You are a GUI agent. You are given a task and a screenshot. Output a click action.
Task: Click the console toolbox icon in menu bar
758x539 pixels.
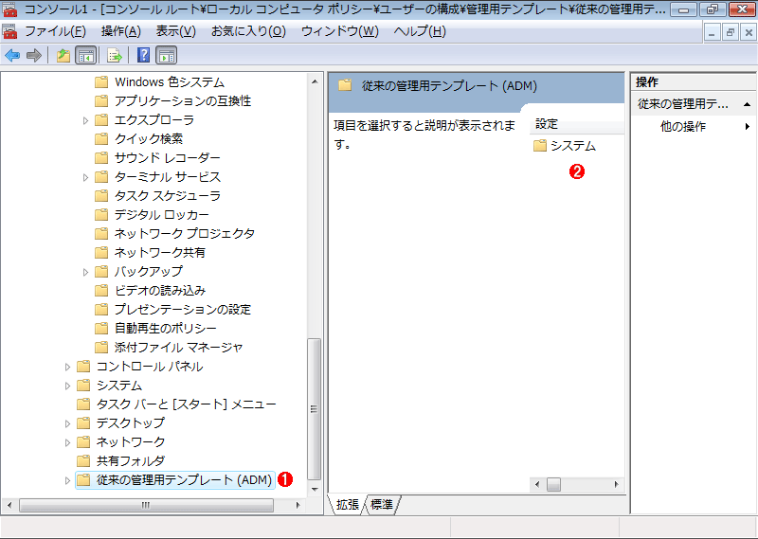coord(9,32)
